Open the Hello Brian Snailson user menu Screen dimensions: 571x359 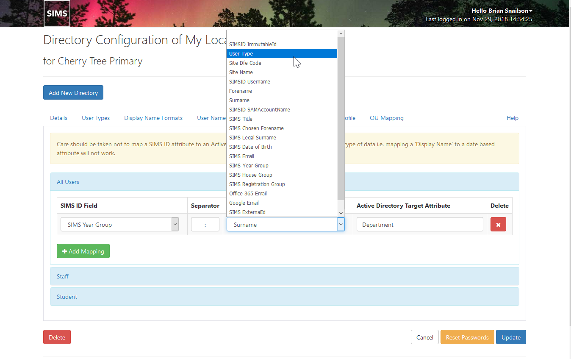[x=502, y=11]
